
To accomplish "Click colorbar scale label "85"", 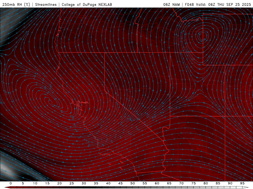I will pyautogui.click(x=218, y=183).
